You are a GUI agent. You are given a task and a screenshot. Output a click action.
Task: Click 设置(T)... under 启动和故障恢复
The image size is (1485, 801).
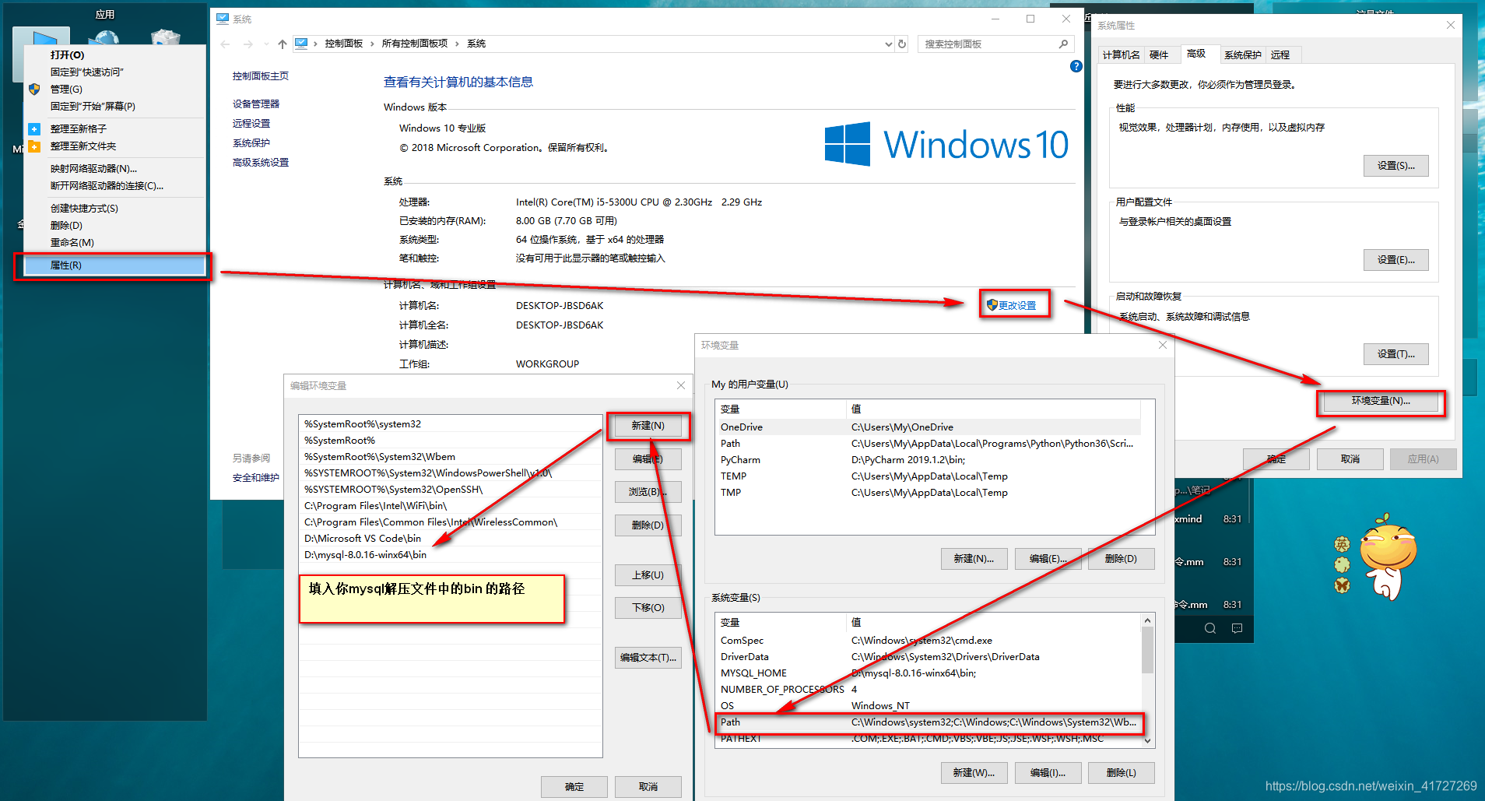pyautogui.click(x=1395, y=354)
